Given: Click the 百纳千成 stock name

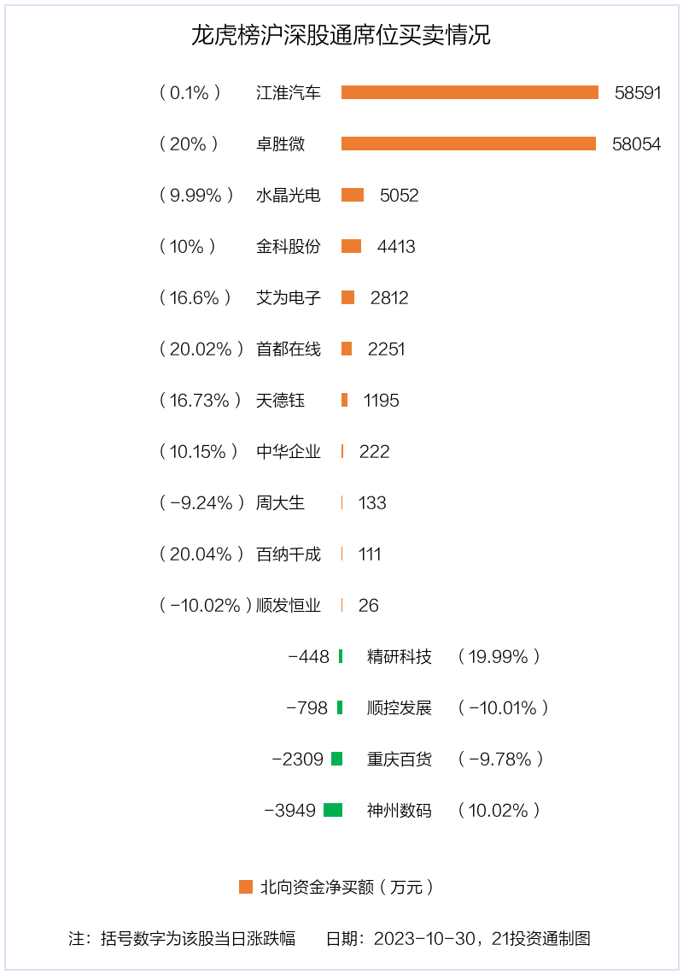Looking at the screenshot, I should coord(289,554).
